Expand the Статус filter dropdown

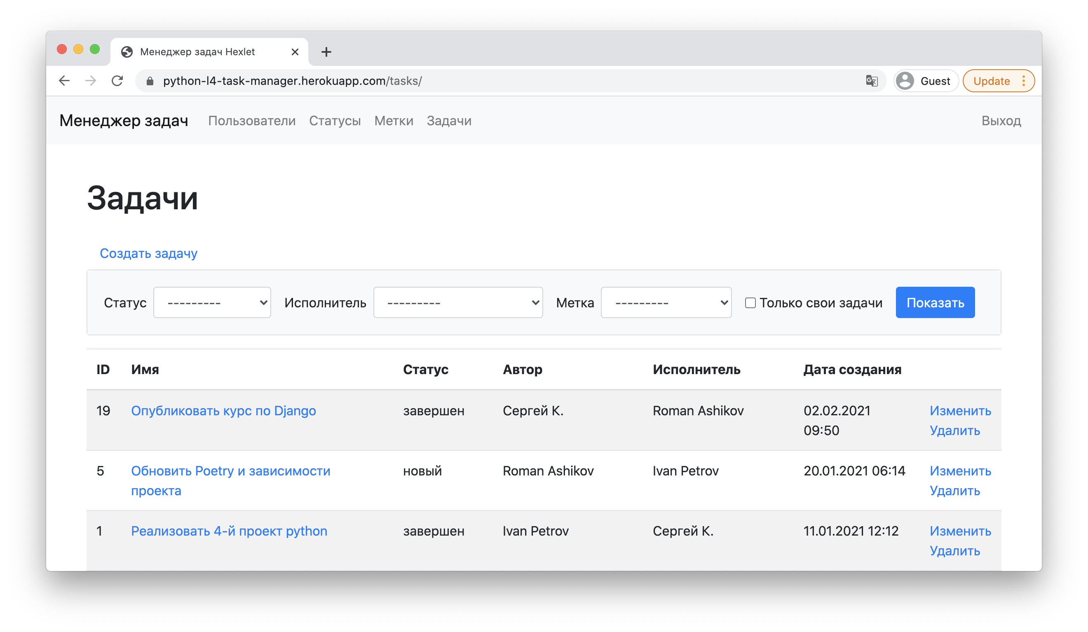coord(212,303)
